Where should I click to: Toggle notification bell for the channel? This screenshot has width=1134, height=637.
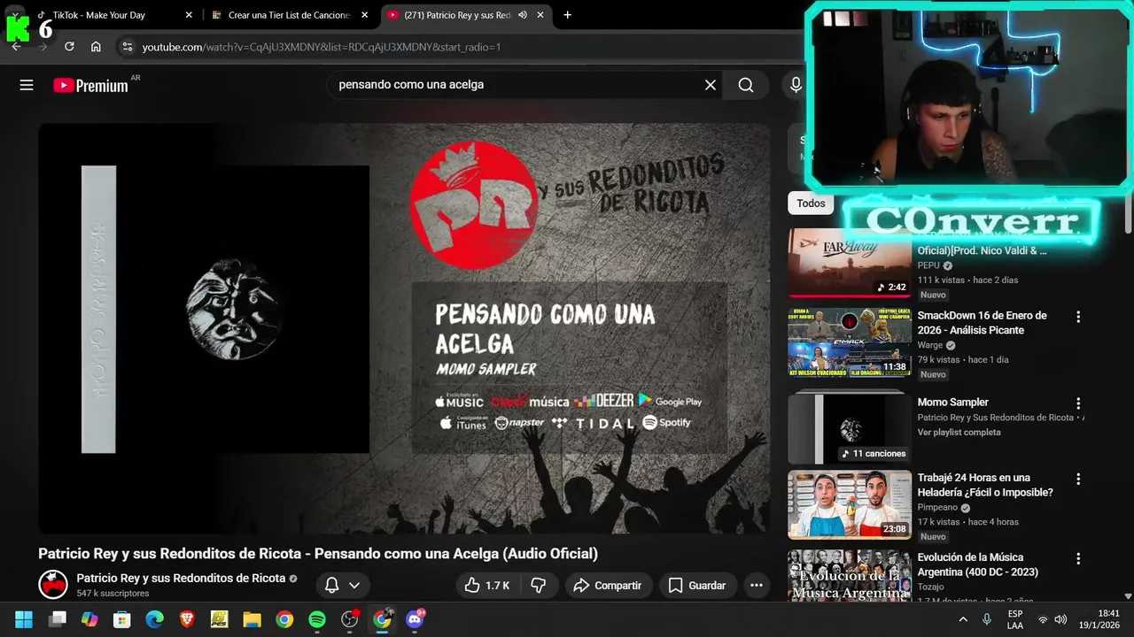pyautogui.click(x=332, y=585)
